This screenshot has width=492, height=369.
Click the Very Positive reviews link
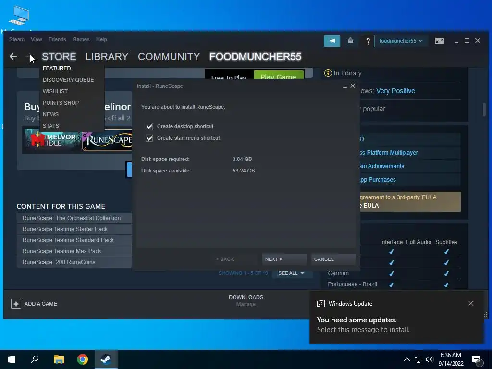396,91
